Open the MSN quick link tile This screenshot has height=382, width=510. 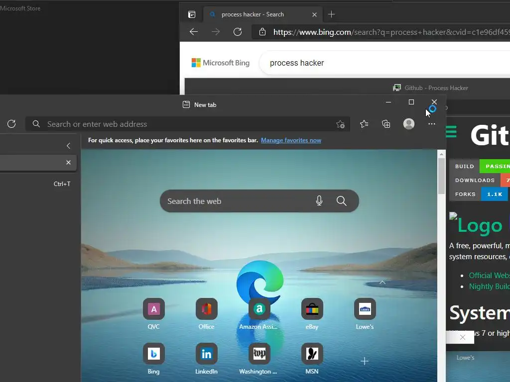(x=312, y=354)
